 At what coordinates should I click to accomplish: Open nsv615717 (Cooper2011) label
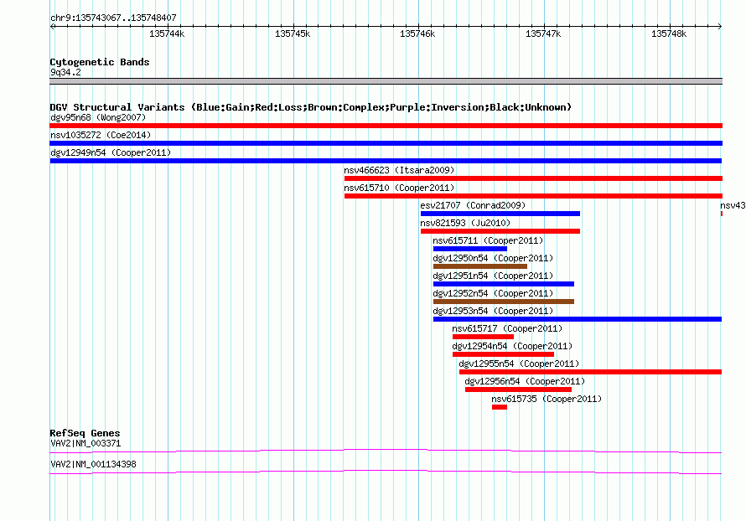coord(507,328)
